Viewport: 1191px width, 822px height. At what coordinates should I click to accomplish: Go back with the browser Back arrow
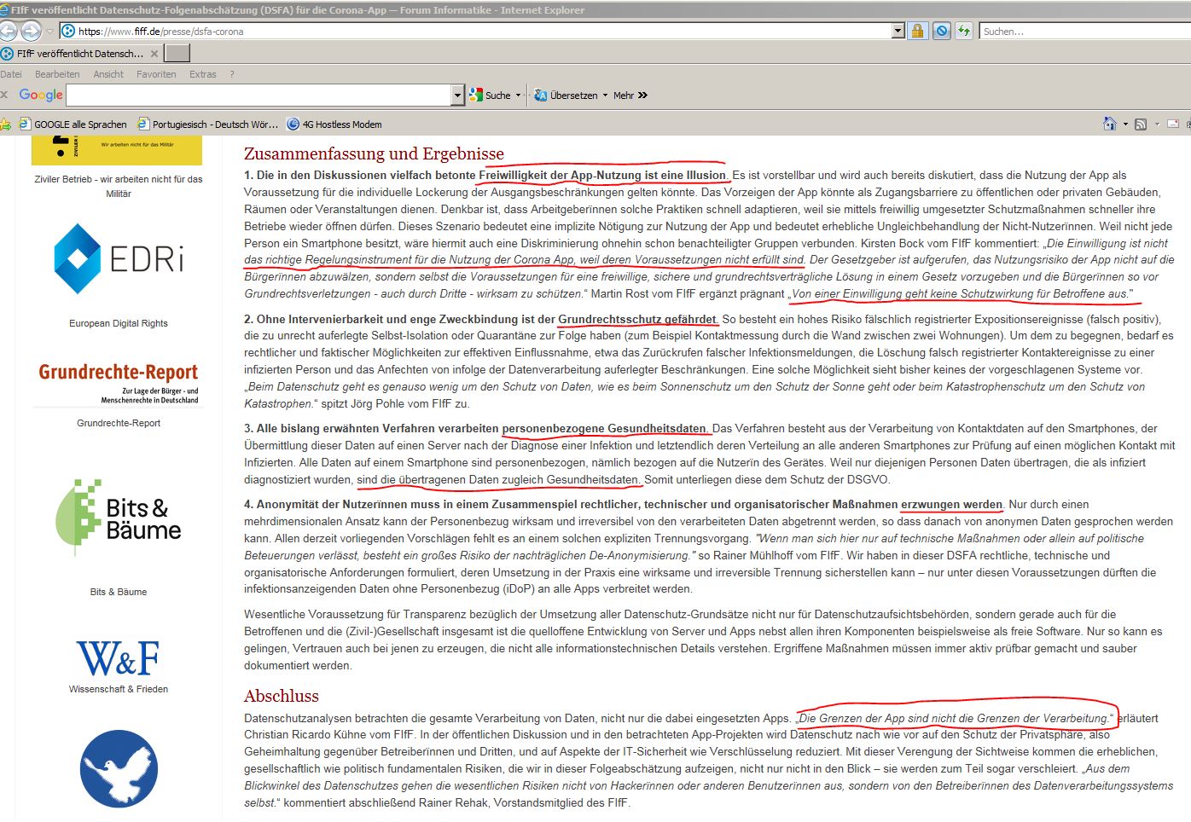7,31
